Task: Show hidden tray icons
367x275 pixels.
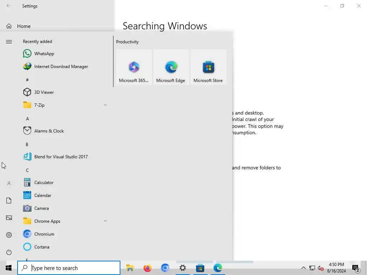Action: 303,268
